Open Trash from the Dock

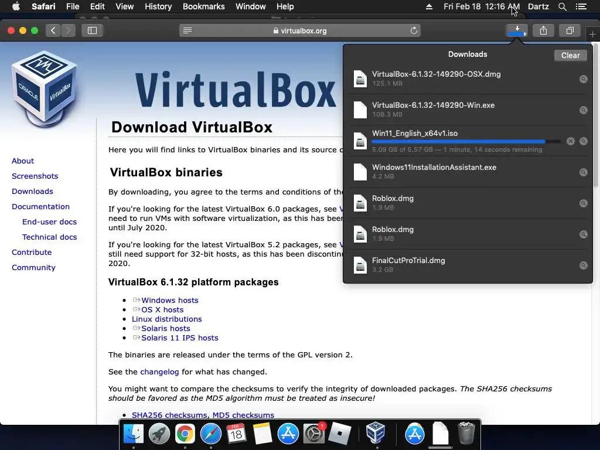pyautogui.click(x=466, y=433)
